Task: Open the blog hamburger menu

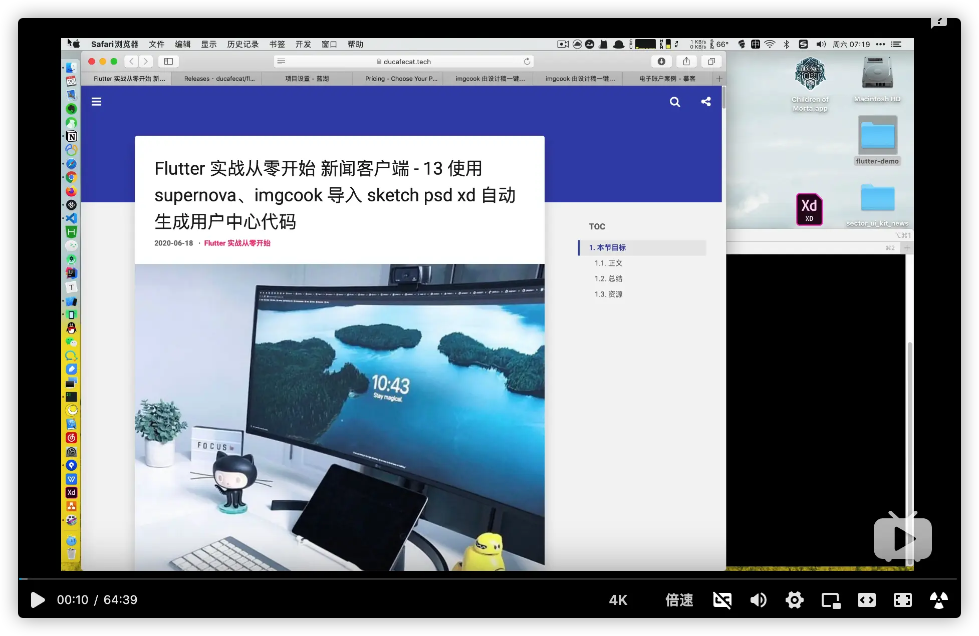Action: 97,102
